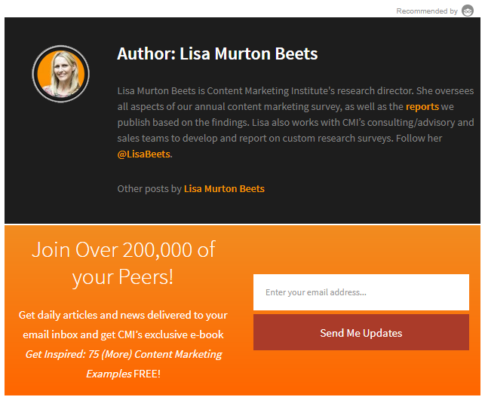Open the orange 'reports' link
This screenshot has width=485, height=400.
[x=422, y=106]
